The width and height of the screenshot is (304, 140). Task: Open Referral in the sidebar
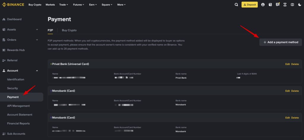click(12, 60)
